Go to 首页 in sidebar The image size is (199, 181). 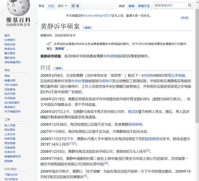(x=7, y=35)
